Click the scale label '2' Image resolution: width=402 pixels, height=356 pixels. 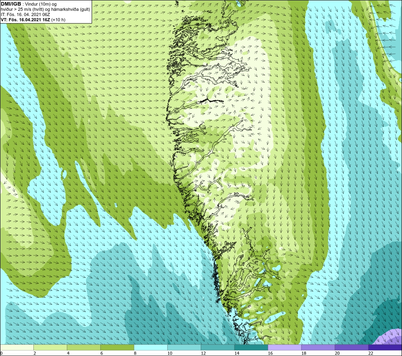[35, 354]
